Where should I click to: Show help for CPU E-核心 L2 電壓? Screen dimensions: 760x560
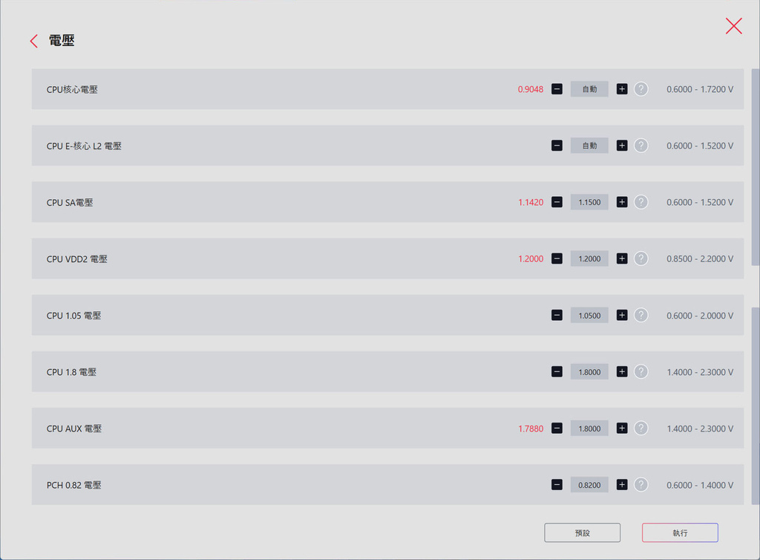641,146
